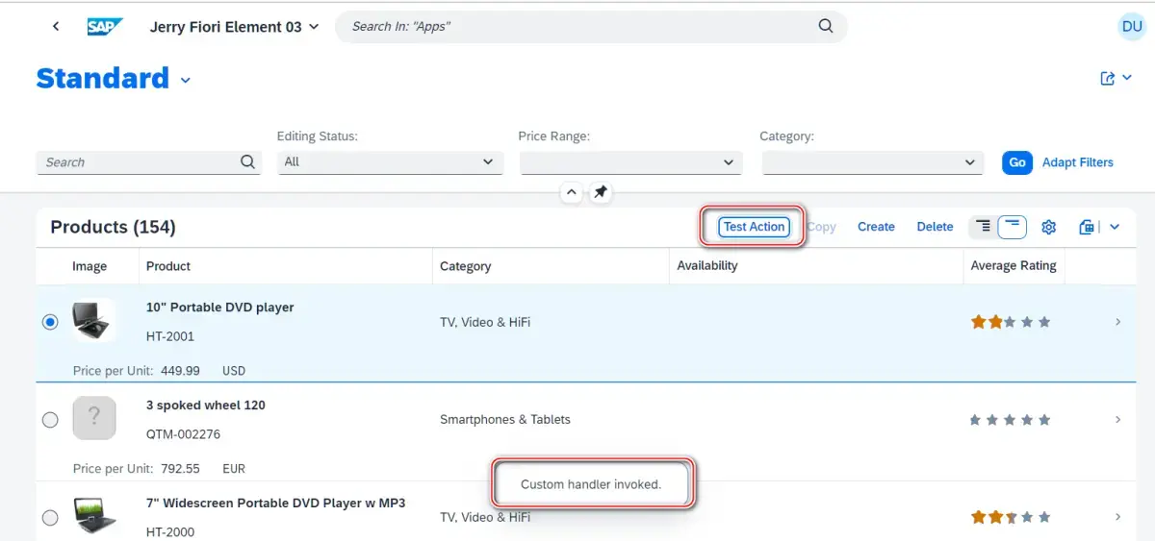Click the 10" Portable DVD player thumbnail
The width and height of the screenshot is (1155, 541).
(x=94, y=320)
